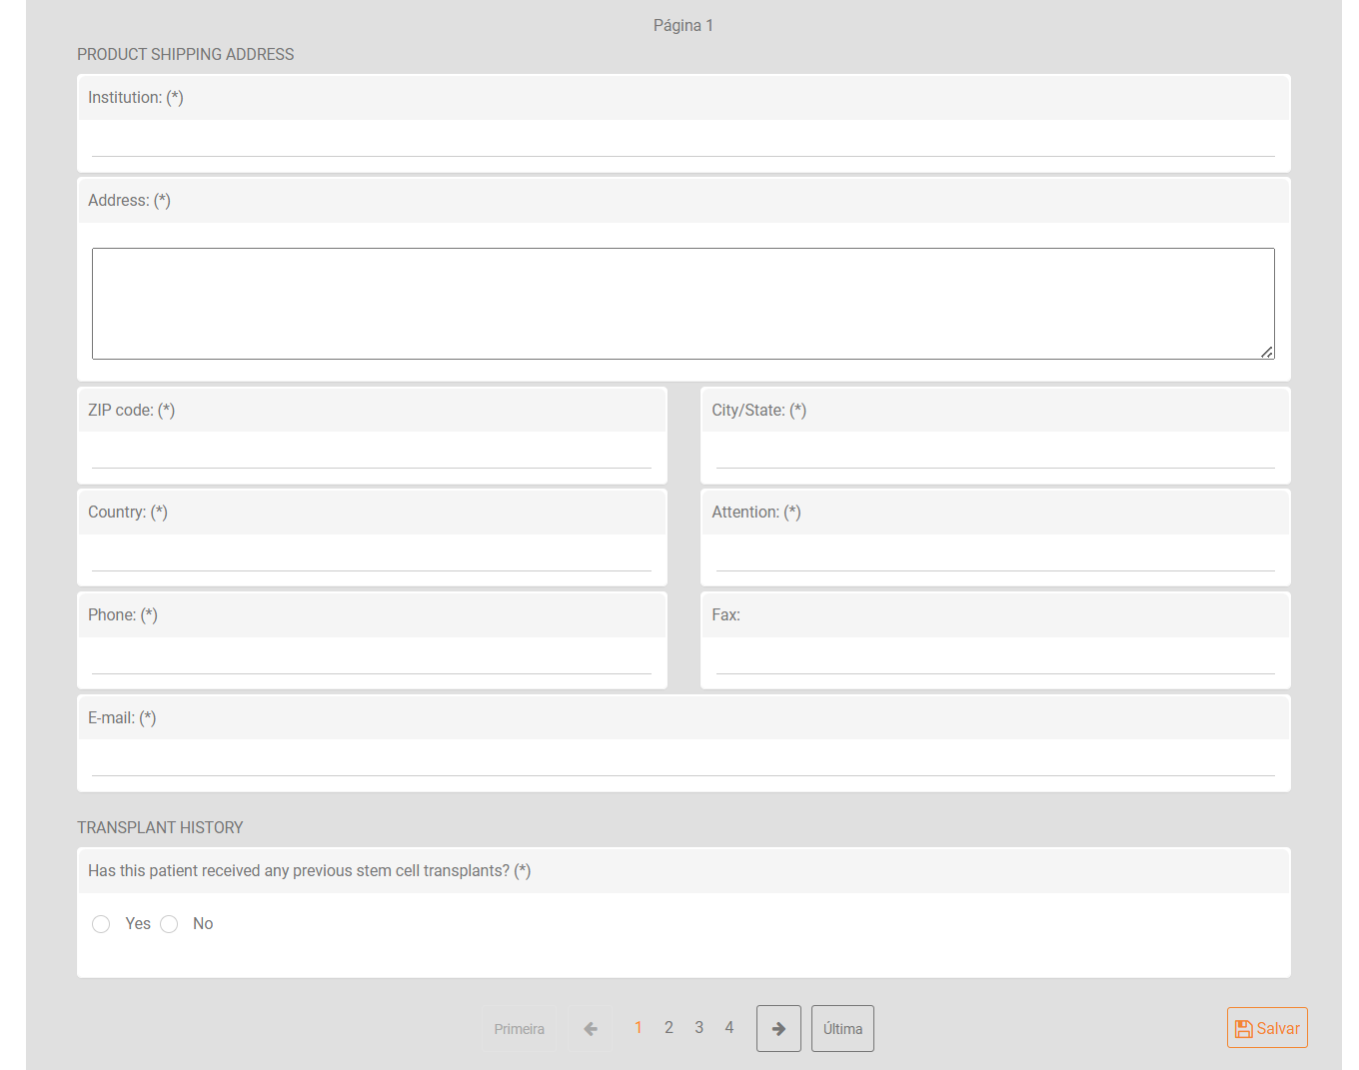Screen dimensions: 1359x1070
Task: Click the Primeira first page button
Action: point(519,1028)
